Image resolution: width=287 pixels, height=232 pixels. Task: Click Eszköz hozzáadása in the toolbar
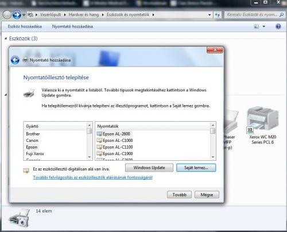point(25,26)
